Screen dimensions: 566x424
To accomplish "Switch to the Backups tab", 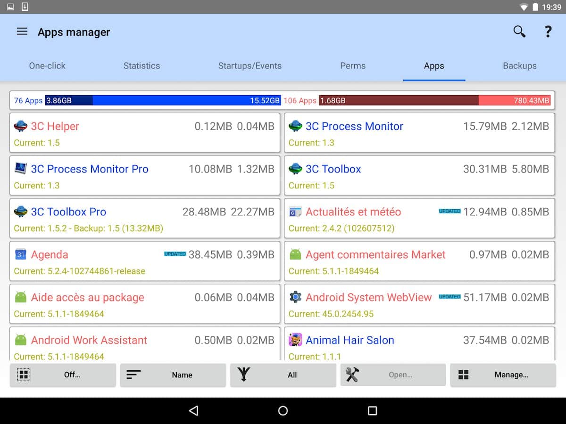I will click(x=519, y=66).
